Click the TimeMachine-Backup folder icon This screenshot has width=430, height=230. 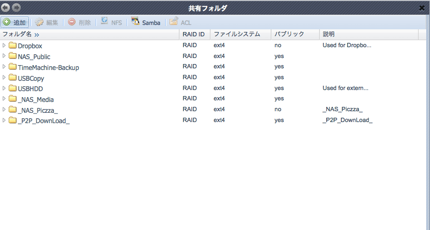pyautogui.click(x=13, y=67)
